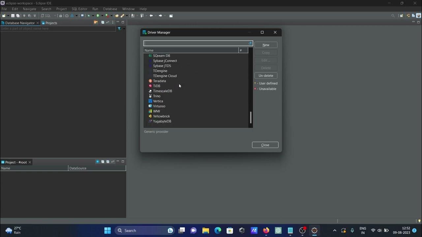The width and height of the screenshot is (422, 237).
Task: Select the Yellowbrick driver
Action: (161, 116)
